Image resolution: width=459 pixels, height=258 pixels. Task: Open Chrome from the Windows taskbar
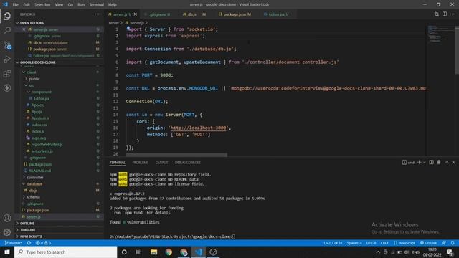(x=169, y=252)
